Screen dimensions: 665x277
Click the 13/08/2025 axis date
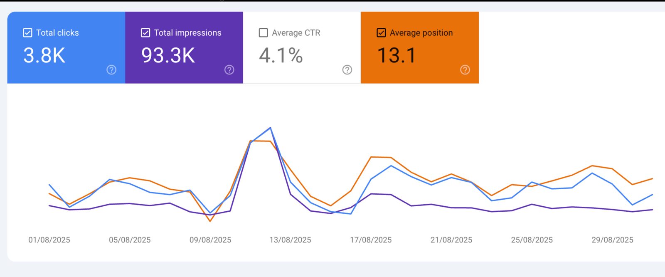290,240
